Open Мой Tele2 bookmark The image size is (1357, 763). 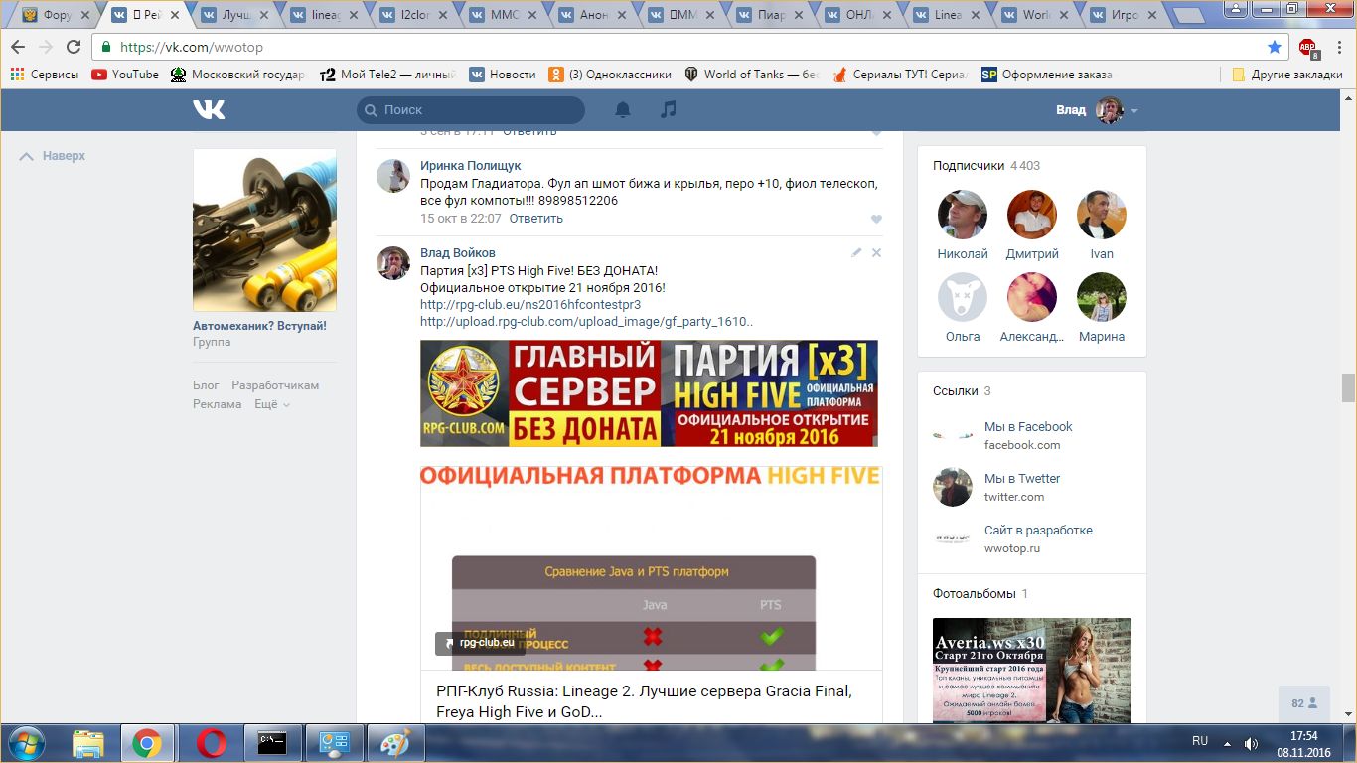coord(388,75)
